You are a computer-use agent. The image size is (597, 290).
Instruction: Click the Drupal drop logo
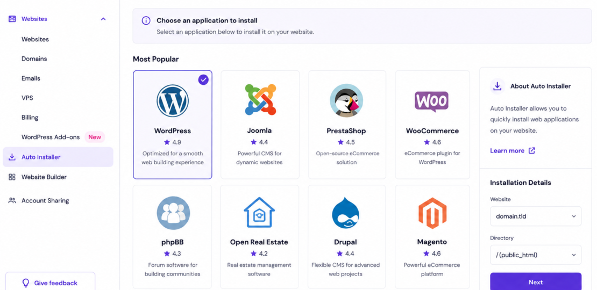[x=346, y=213]
